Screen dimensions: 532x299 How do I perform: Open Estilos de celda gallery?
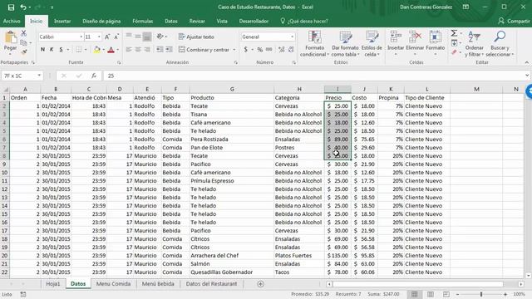tap(372, 43)
